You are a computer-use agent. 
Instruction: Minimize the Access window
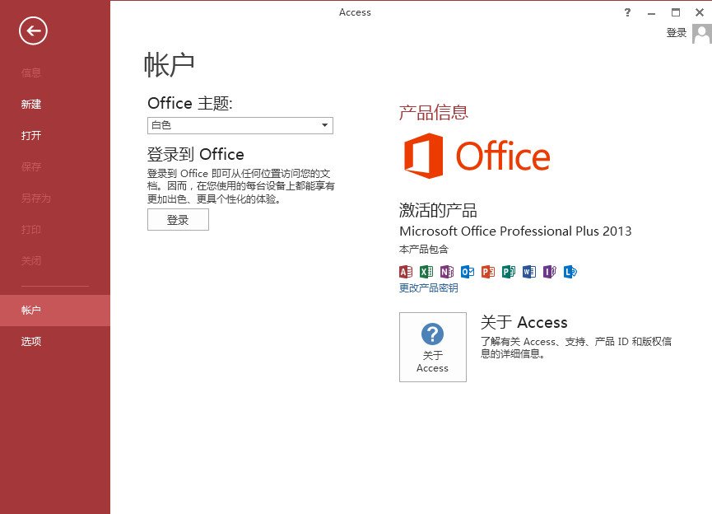pyautogui.click(x=652, y=12)
